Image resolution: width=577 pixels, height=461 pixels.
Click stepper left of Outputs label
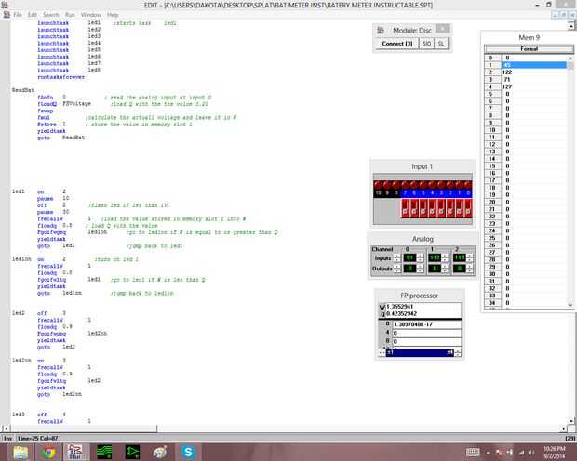pyautogui.click(x=397, y=269)
